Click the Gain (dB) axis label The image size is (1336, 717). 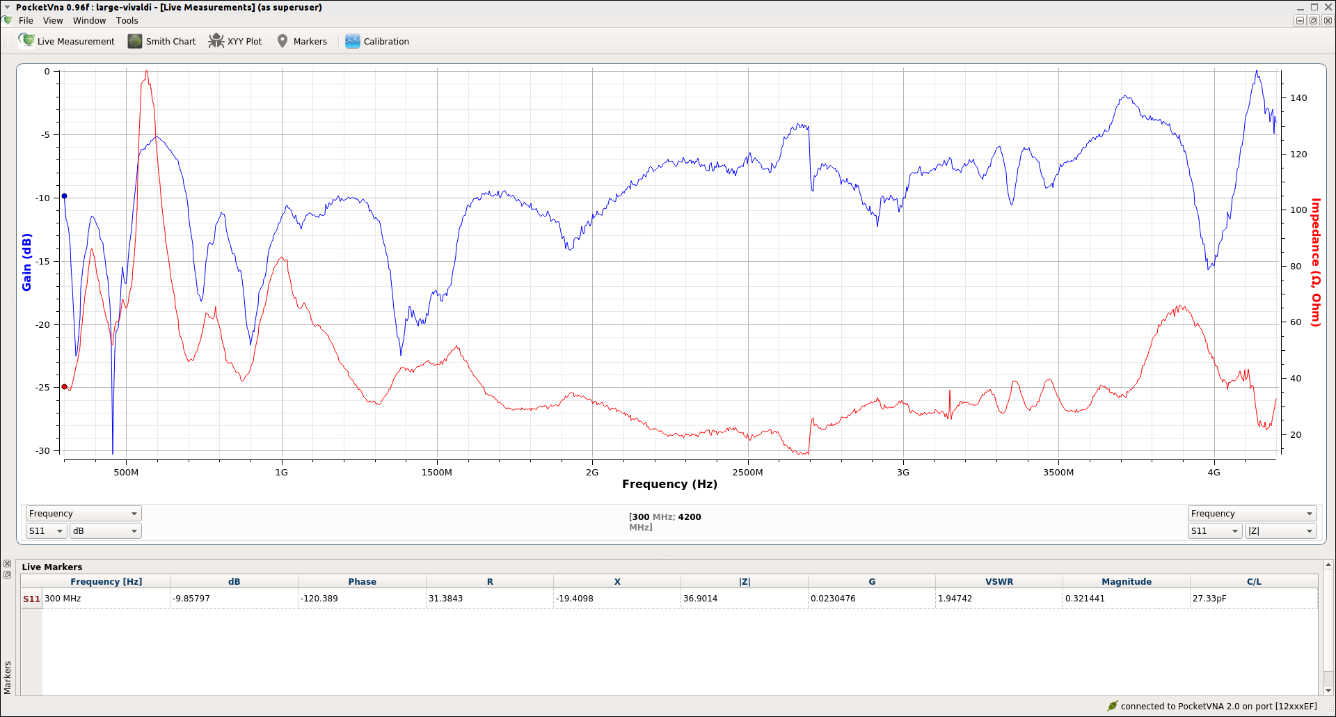coord(27,262)
